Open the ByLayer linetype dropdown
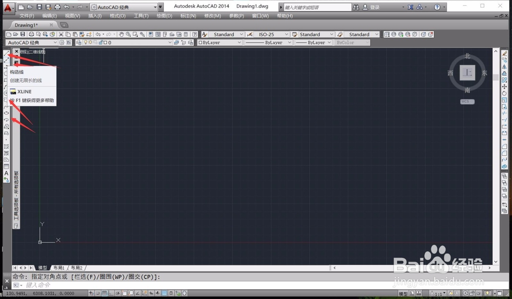This screenshot has height=299, width=512. click(x=268, y=42)
